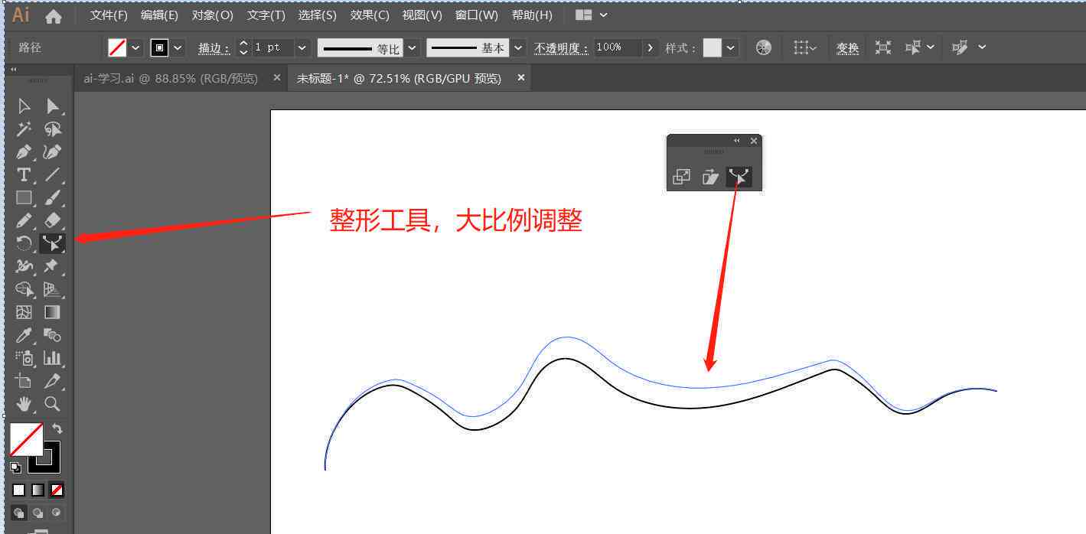Image resolution: width=1086 pixels, height=534 pixels.
Task: Go to the Home screen icon
Action: [54, 15]
